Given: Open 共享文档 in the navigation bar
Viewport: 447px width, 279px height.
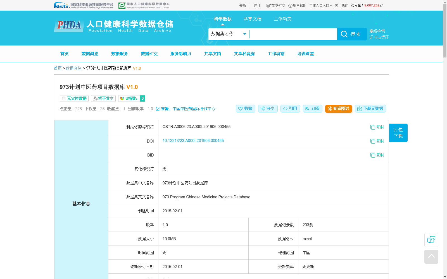Looking at the screenshot, I should click(x=213, y=54).
